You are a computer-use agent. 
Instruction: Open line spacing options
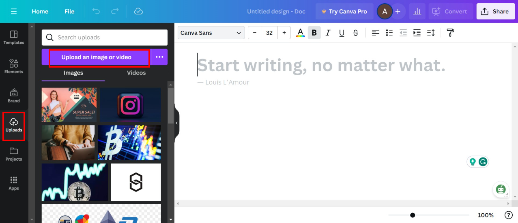tap(431, 33)
